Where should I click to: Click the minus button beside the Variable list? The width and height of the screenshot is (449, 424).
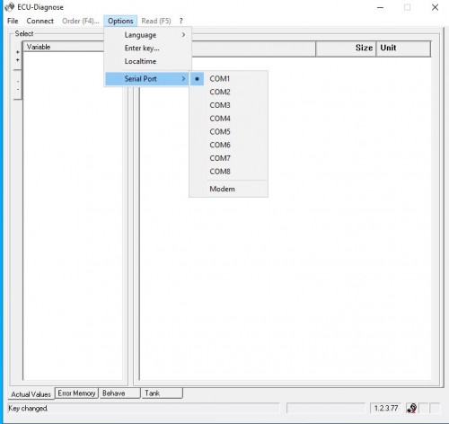(18, 85)
